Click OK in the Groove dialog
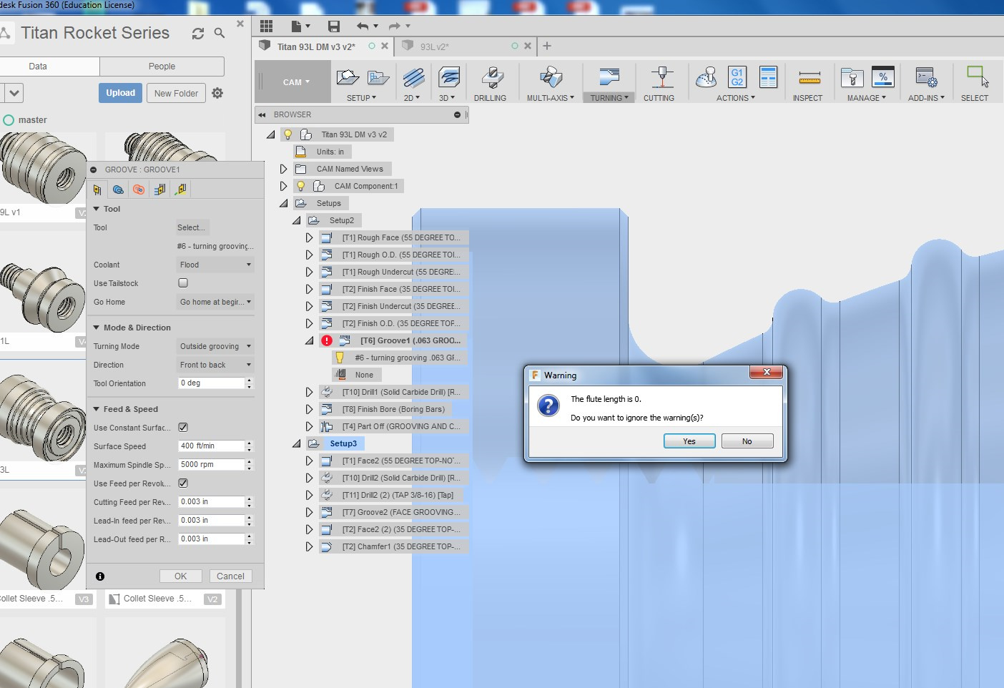 [x=181, y=576]
